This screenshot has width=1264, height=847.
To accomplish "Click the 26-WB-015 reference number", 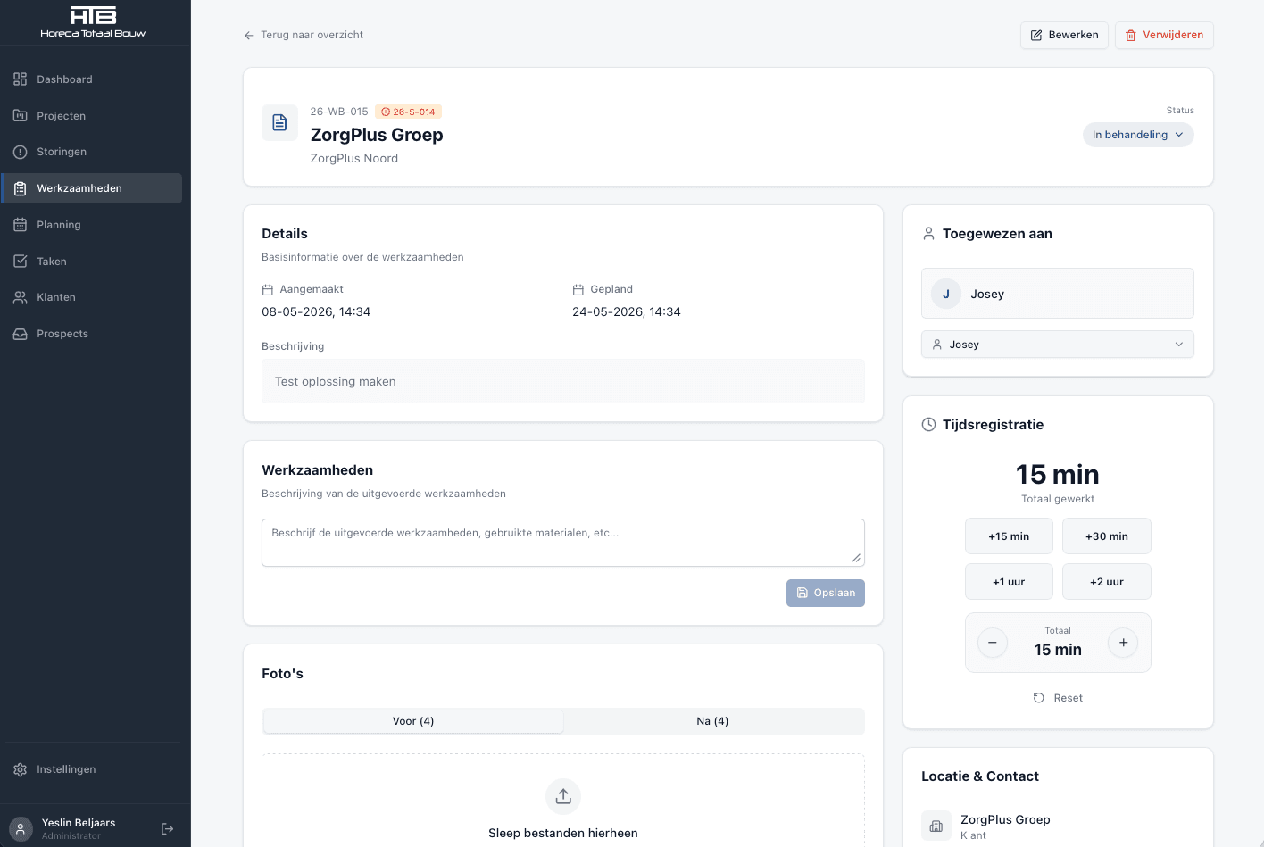I will [339, 112].
